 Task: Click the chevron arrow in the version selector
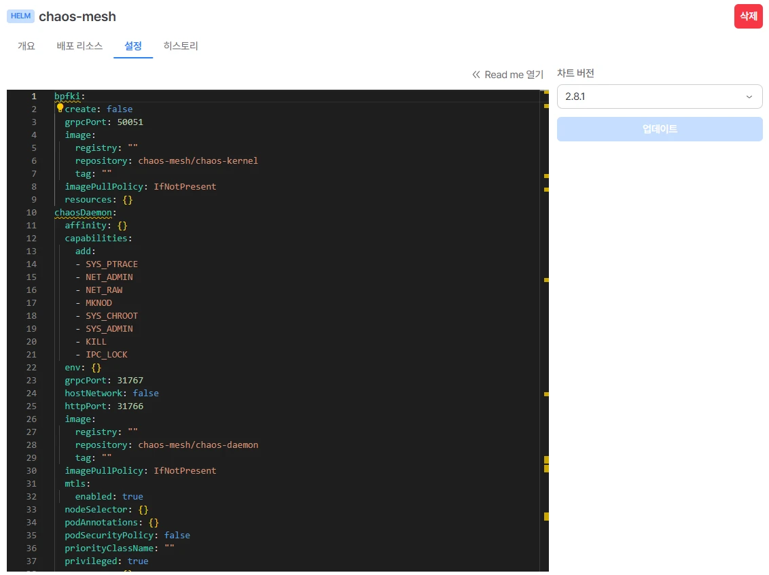[749, 97]
